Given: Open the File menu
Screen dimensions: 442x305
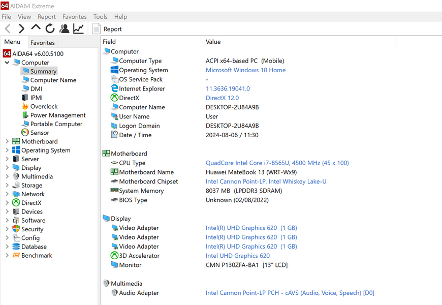Looking at the screenshot, I should [x=6, y=17].
